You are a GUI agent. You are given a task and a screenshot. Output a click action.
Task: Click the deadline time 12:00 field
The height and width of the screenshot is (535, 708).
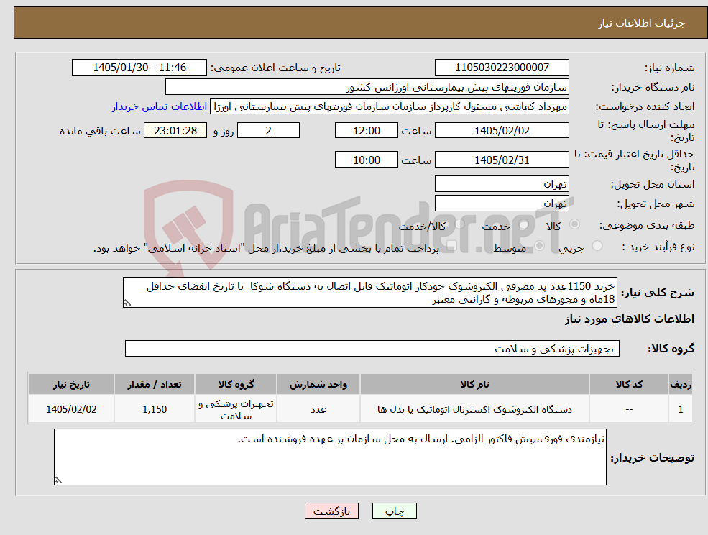point(366,131)
